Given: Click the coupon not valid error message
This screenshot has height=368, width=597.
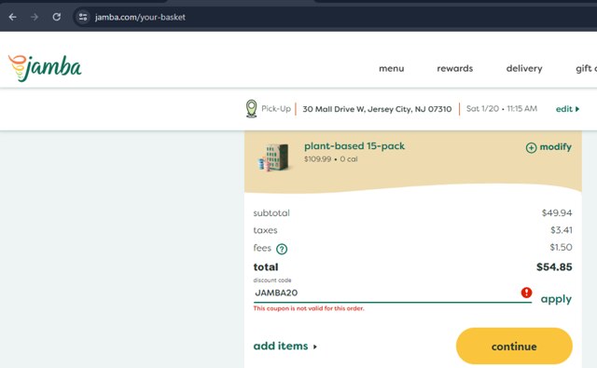Looking at the screenshot, I should (x=309, y=308).
